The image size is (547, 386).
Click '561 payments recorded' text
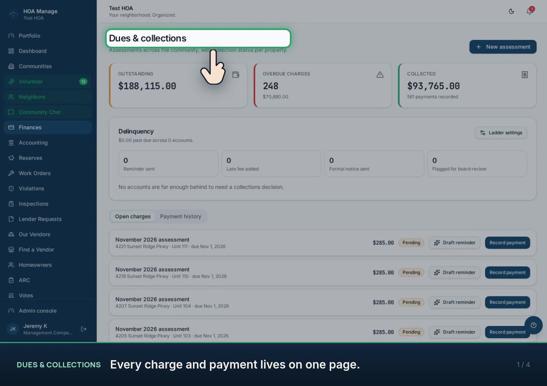432,97
